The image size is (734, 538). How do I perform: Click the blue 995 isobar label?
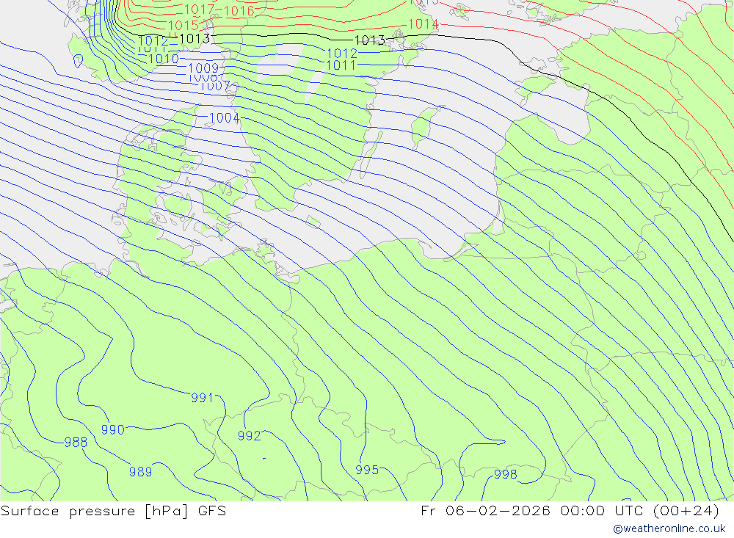click(367, 470)
